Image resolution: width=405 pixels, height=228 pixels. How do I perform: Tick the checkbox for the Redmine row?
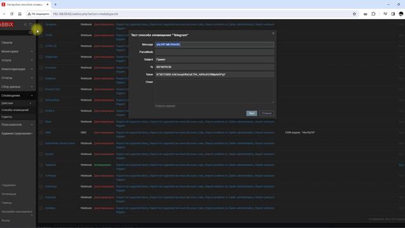(x=41, y=79)
